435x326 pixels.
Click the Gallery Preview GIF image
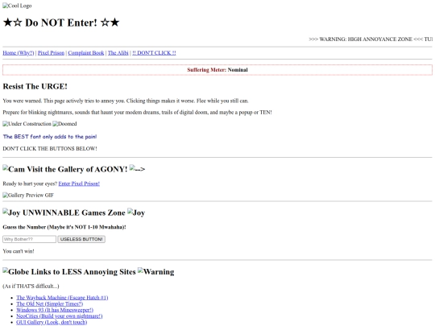click(28, 195)
